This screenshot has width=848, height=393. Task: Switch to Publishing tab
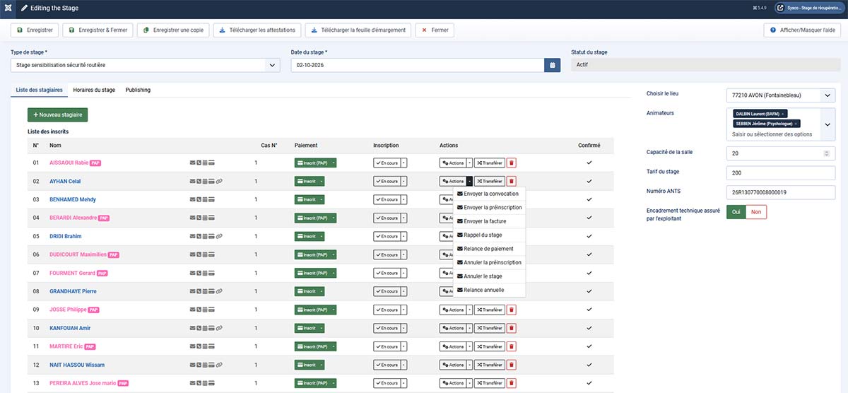pyautogui.click(x=138, y=90)
